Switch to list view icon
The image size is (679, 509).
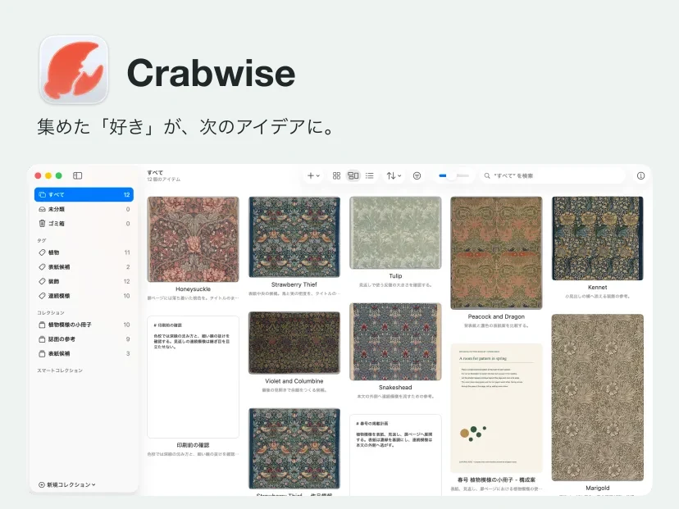[x=369, y=175]
